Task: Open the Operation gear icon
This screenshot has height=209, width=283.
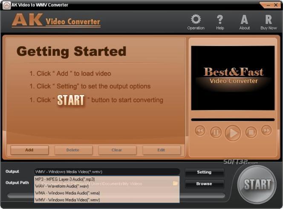Action: coord(196,22)
